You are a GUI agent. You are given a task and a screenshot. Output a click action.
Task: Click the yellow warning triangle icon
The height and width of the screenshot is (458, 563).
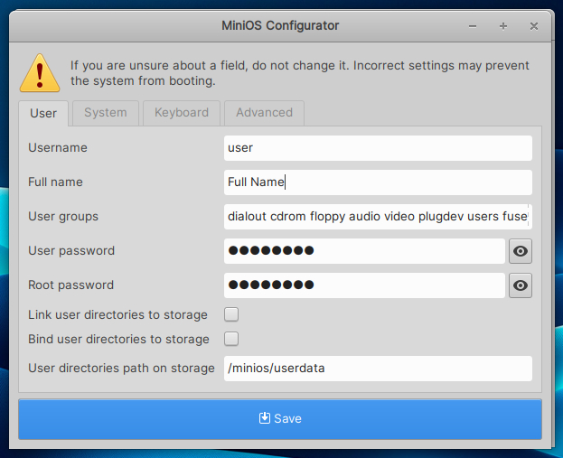point(40,71)
